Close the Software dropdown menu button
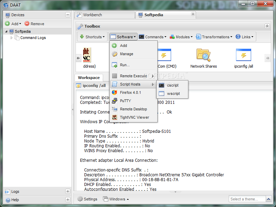This screenshot has height=207, width=276. [123, 37]
